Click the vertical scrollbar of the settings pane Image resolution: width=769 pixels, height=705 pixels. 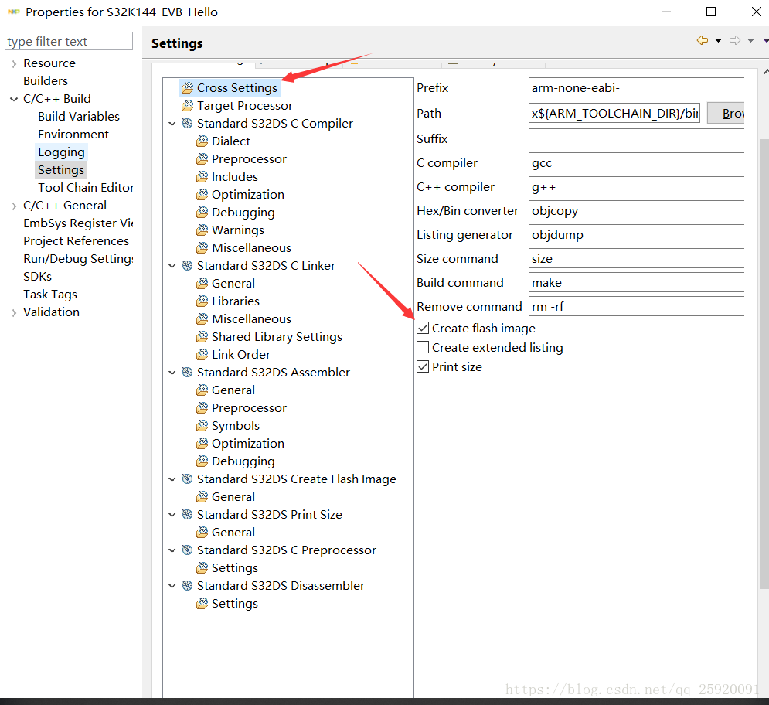[764, 363]
